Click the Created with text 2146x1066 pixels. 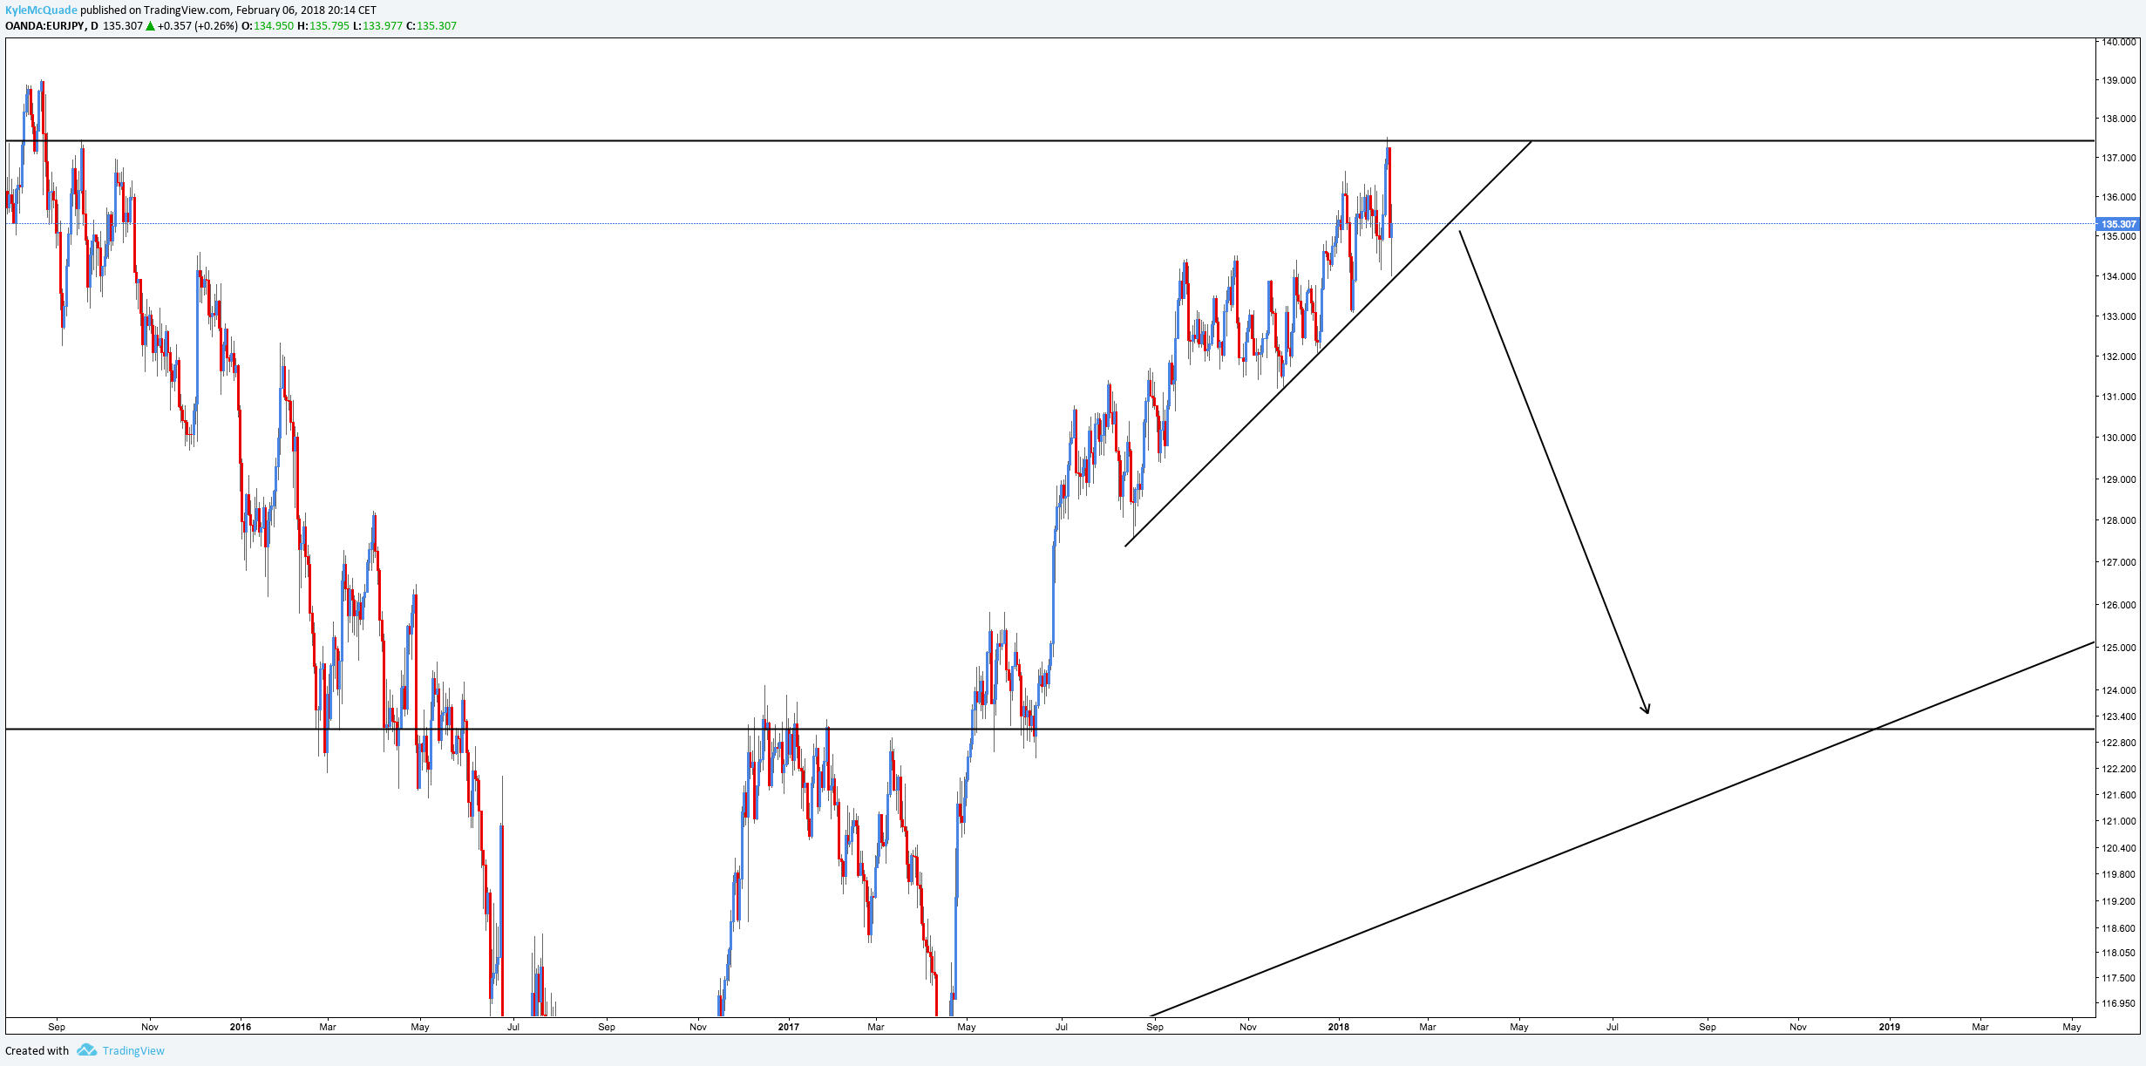(37, 1050)
